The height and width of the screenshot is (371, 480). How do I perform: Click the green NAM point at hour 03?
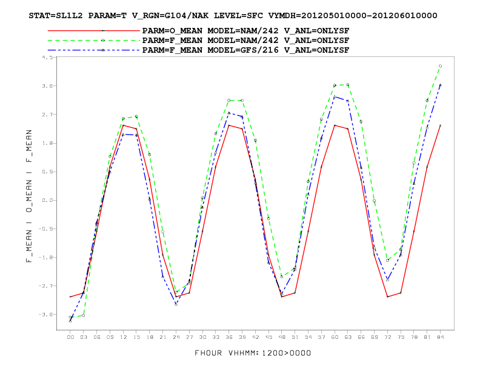pyautogui.click(x=83, y=316)
